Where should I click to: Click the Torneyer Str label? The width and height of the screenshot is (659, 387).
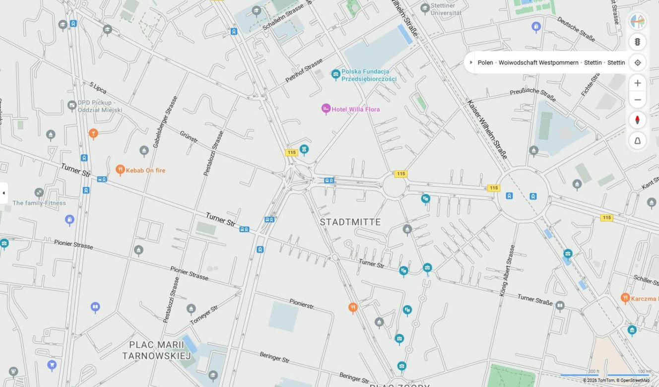[204, 315]
